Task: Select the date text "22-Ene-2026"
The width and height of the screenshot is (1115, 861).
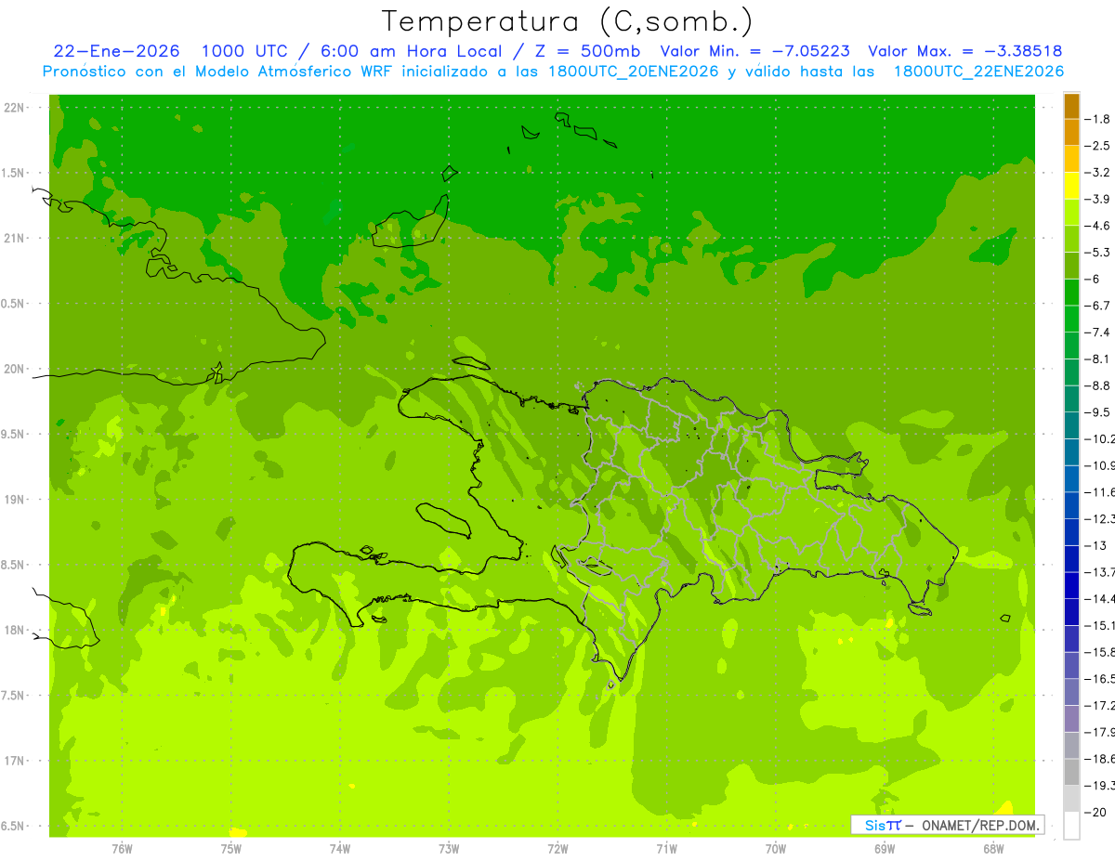Action: (x=117, y=51)
